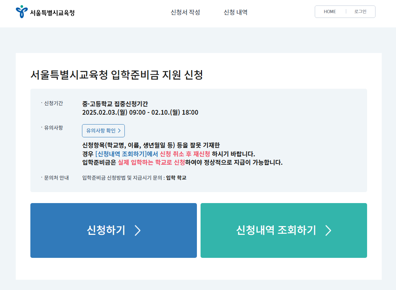
Task: Click the 신청하기 application button
Action: [x=113, y=230]
